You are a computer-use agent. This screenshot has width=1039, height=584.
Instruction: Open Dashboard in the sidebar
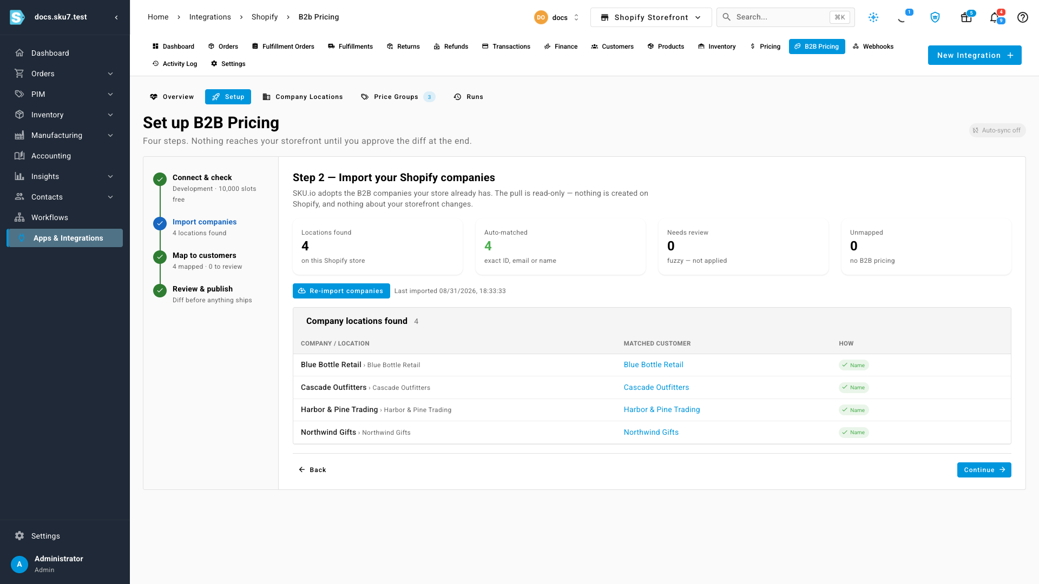coord(65,53)
